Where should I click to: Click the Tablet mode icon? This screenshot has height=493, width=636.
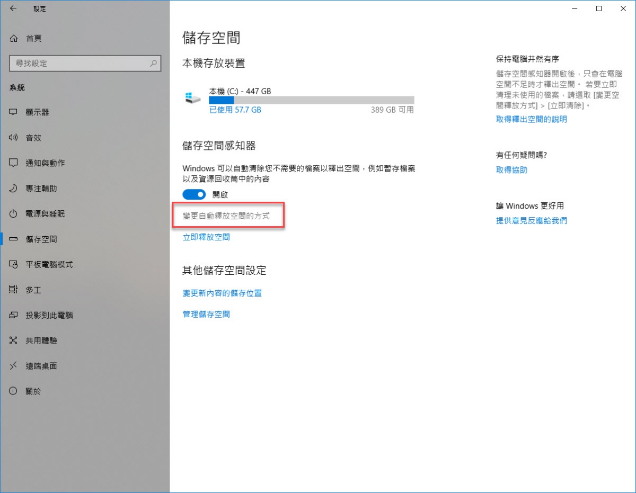pos(14,264)
